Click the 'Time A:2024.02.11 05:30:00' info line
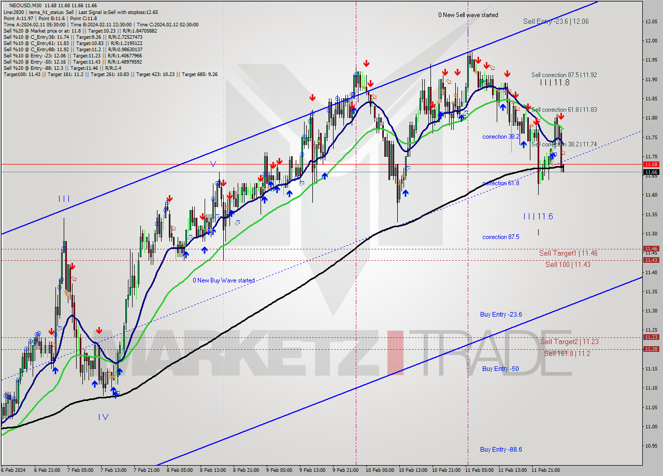Viewport: 663px width, 476px height. coord(100,24)
